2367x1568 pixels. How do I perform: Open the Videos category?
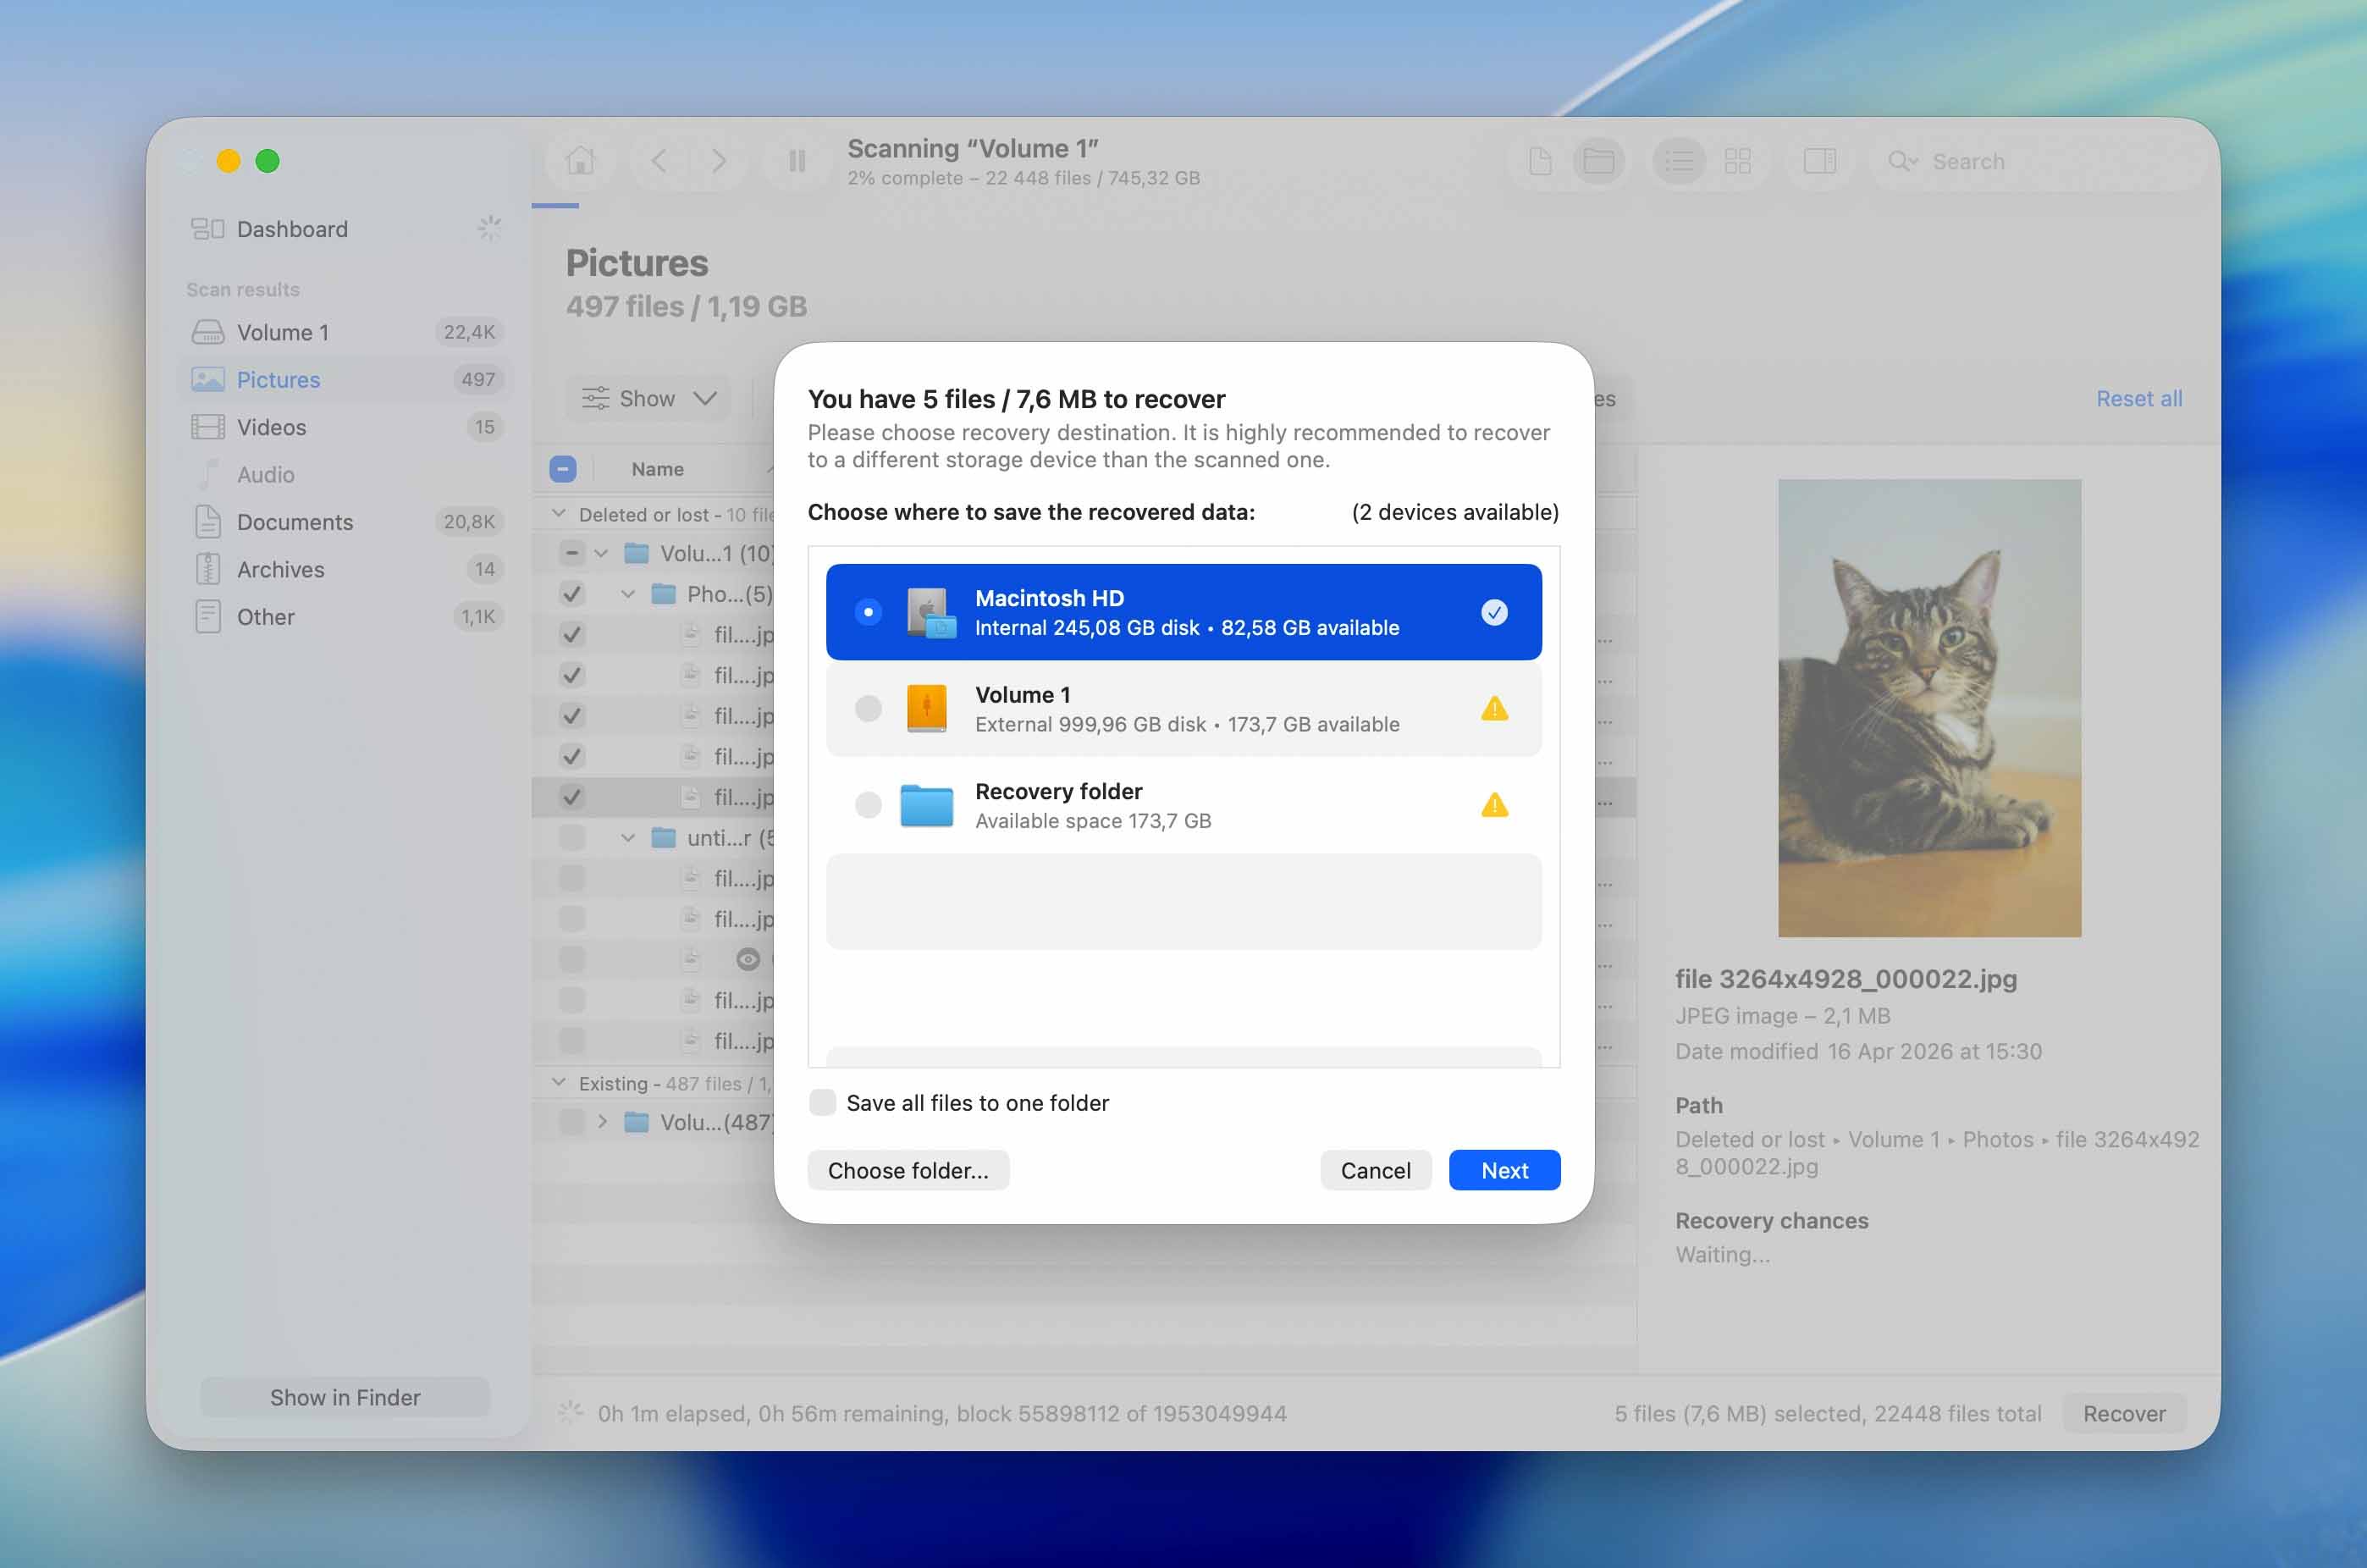point(345,427)
